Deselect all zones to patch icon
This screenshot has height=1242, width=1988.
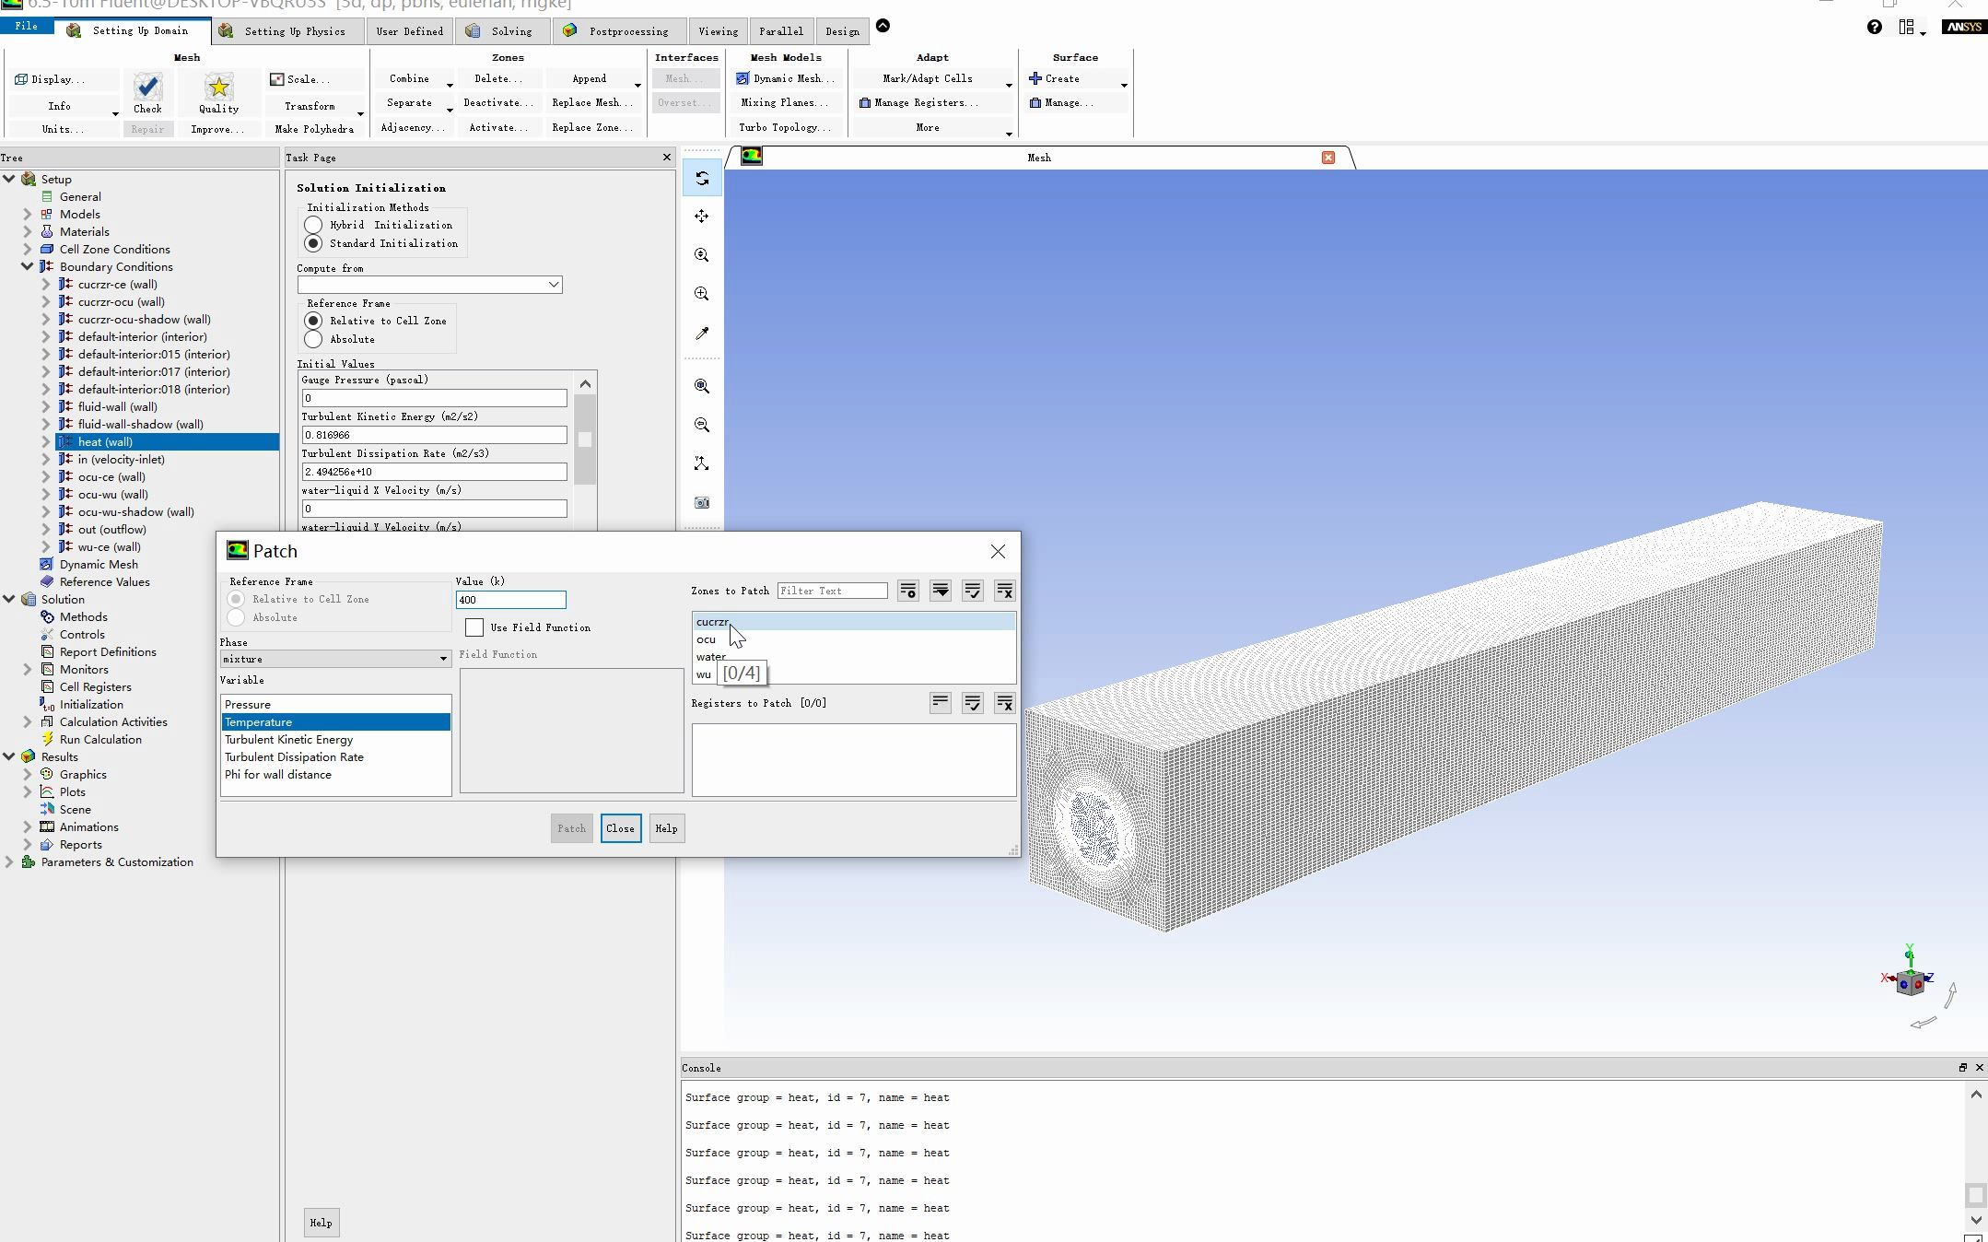(x=1004, y=591)
